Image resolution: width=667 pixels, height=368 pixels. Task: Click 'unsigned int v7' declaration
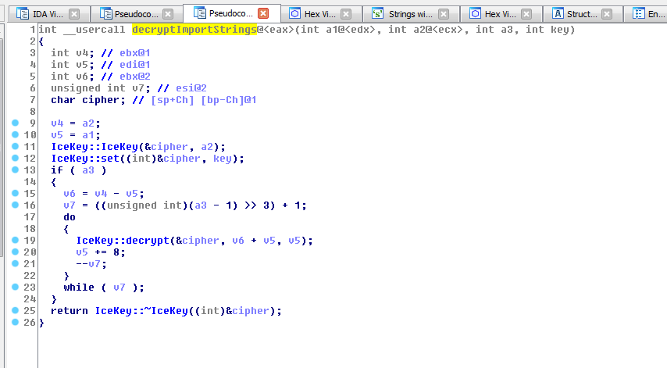point(101,88)
